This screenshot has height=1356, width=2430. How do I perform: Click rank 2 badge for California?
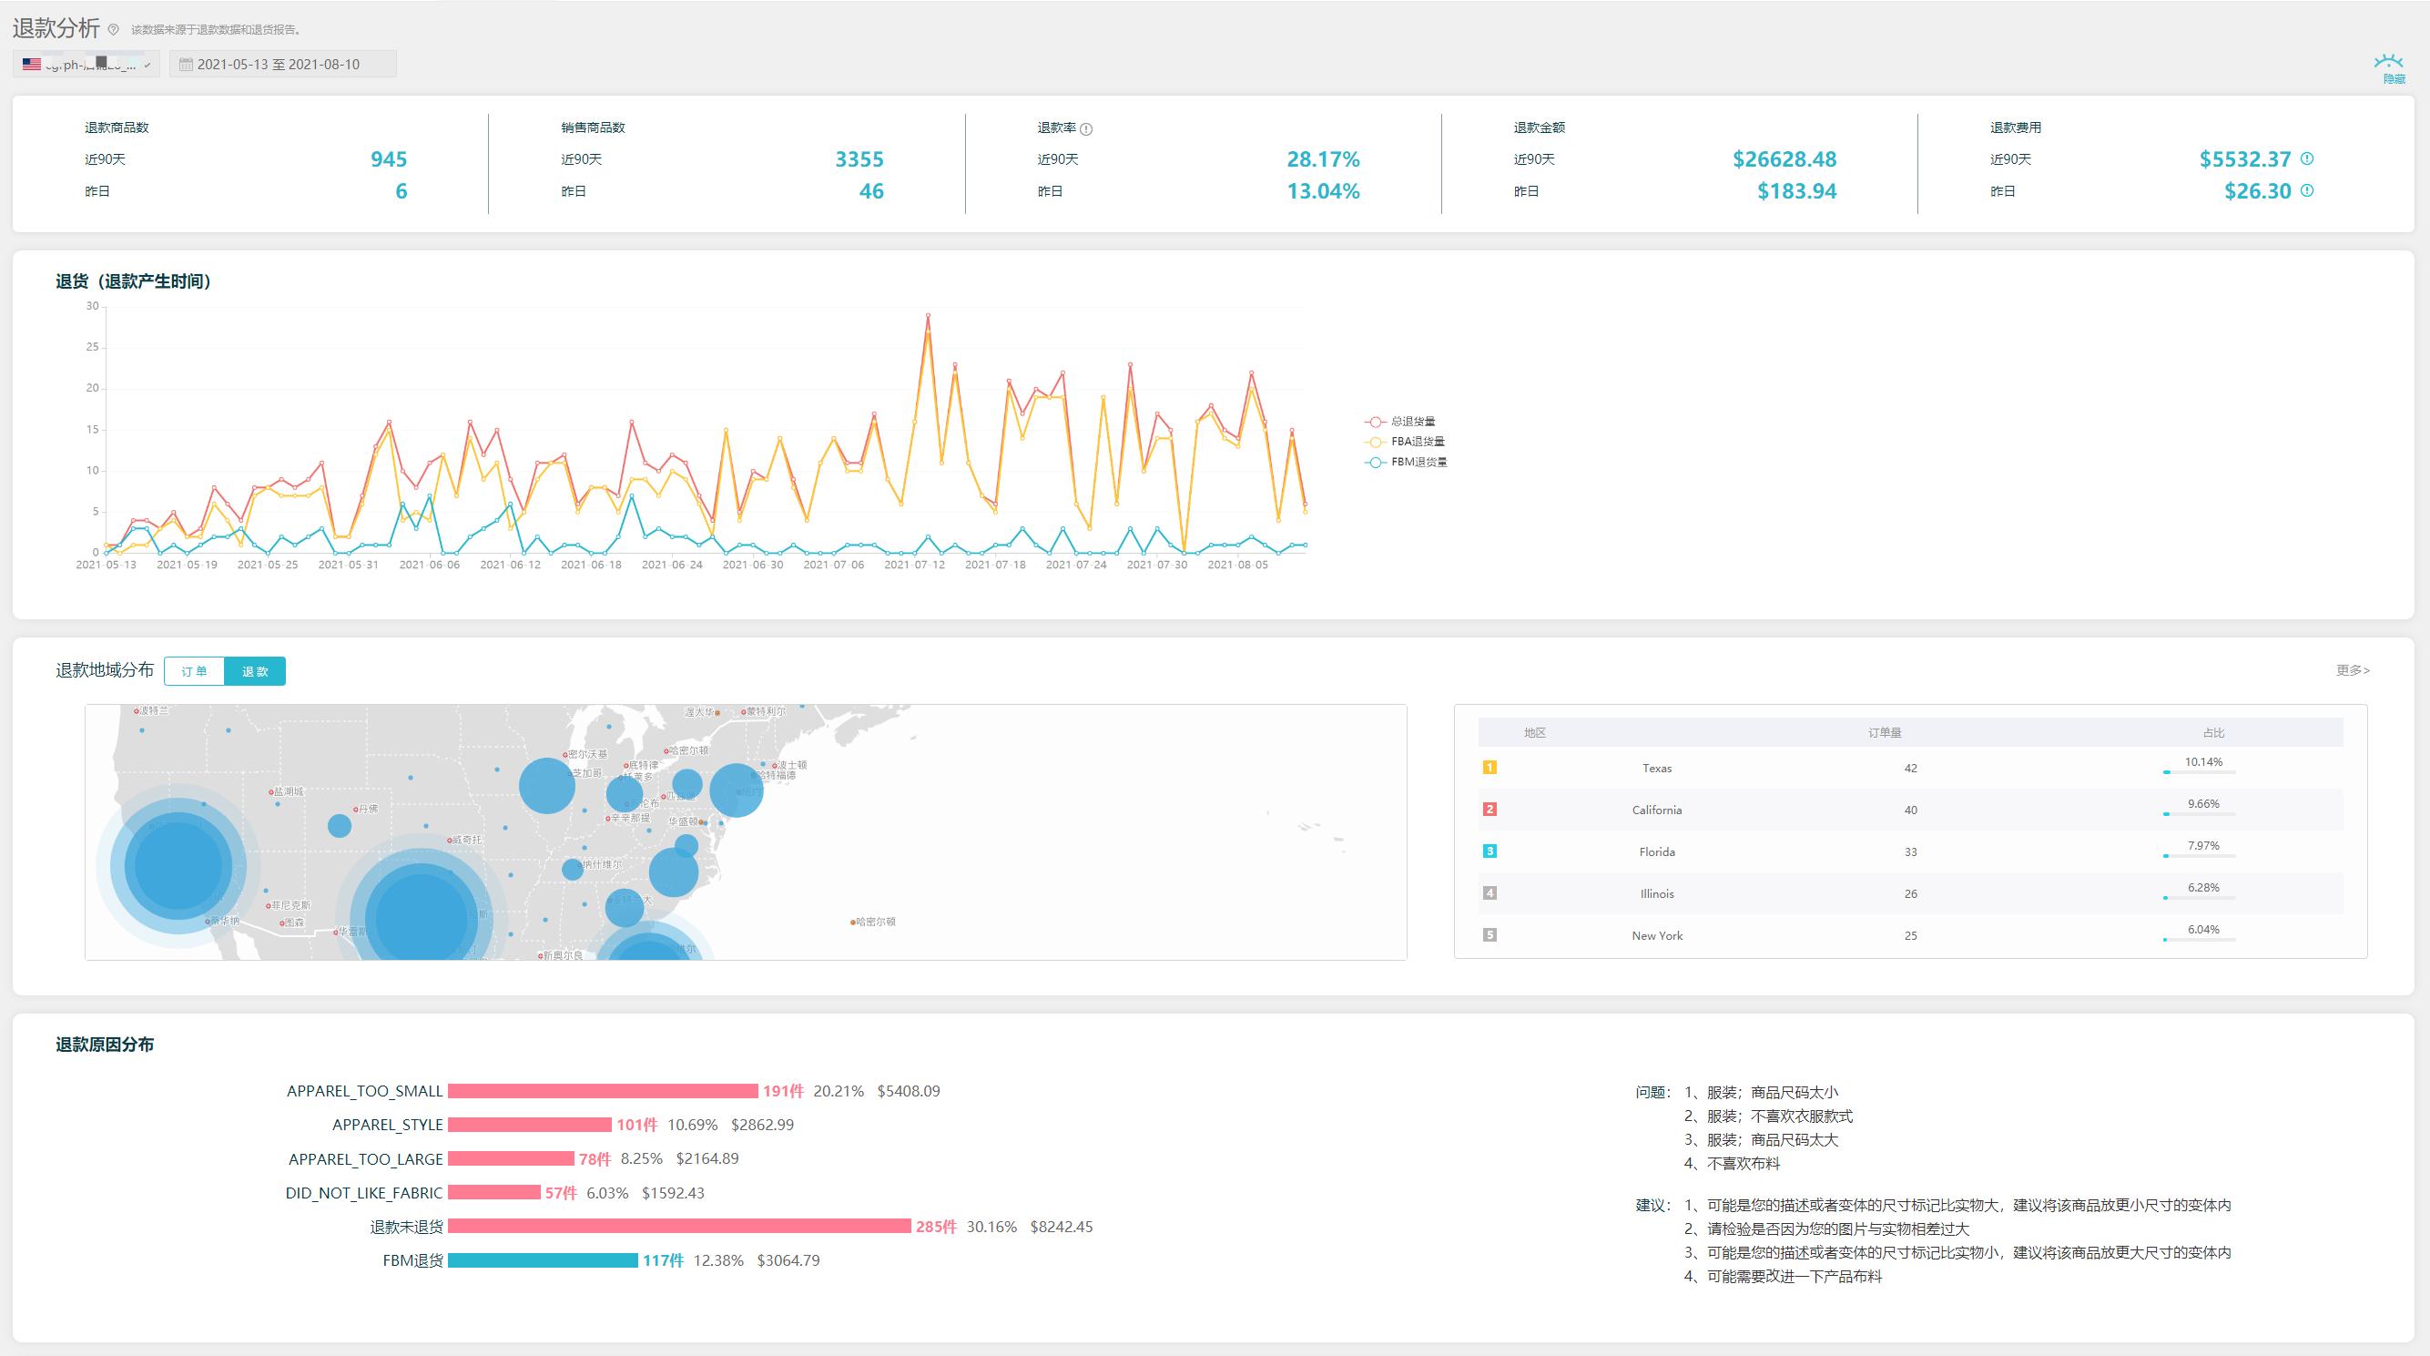click(1490, 810)
